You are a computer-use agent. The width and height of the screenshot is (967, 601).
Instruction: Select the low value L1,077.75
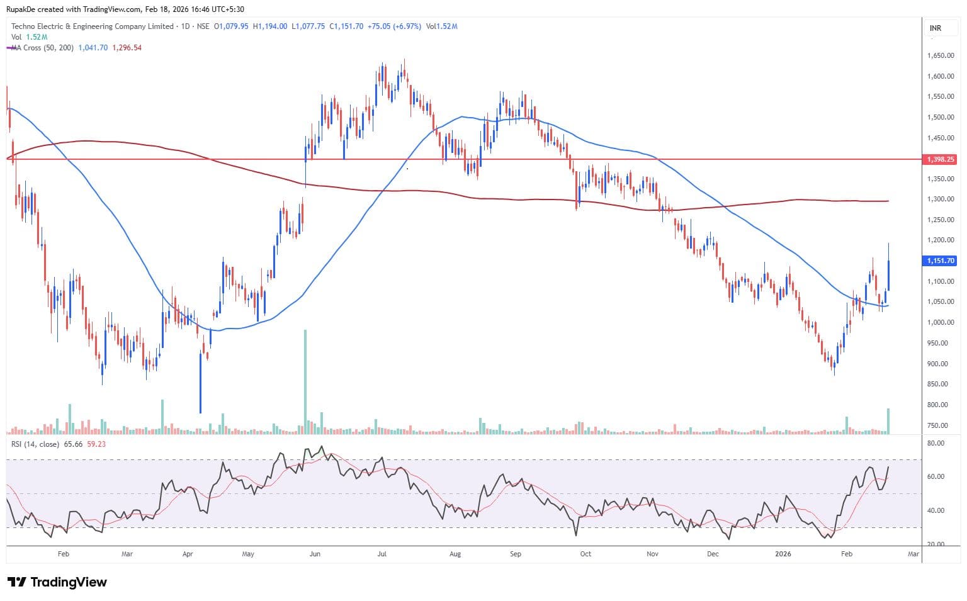[308, 26]
